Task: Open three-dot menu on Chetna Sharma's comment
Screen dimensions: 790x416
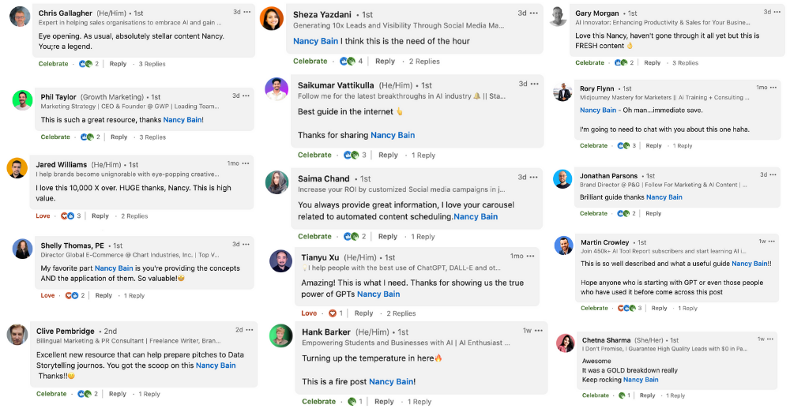Action: click(770, 339)
